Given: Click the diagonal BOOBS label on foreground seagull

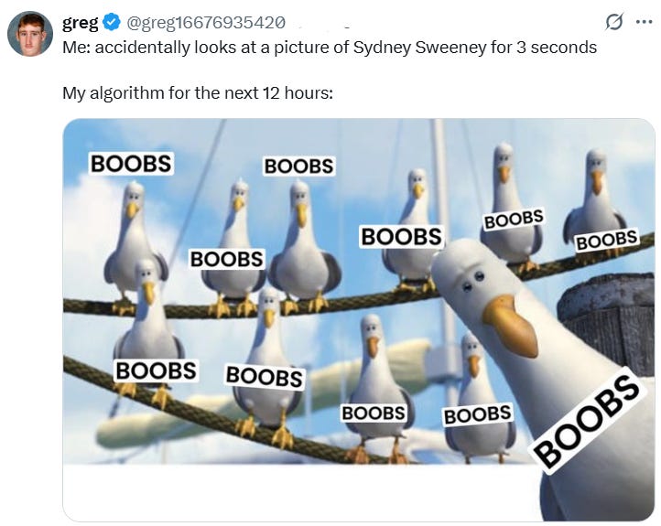Looking at the screenshot, I should (586, 422).
